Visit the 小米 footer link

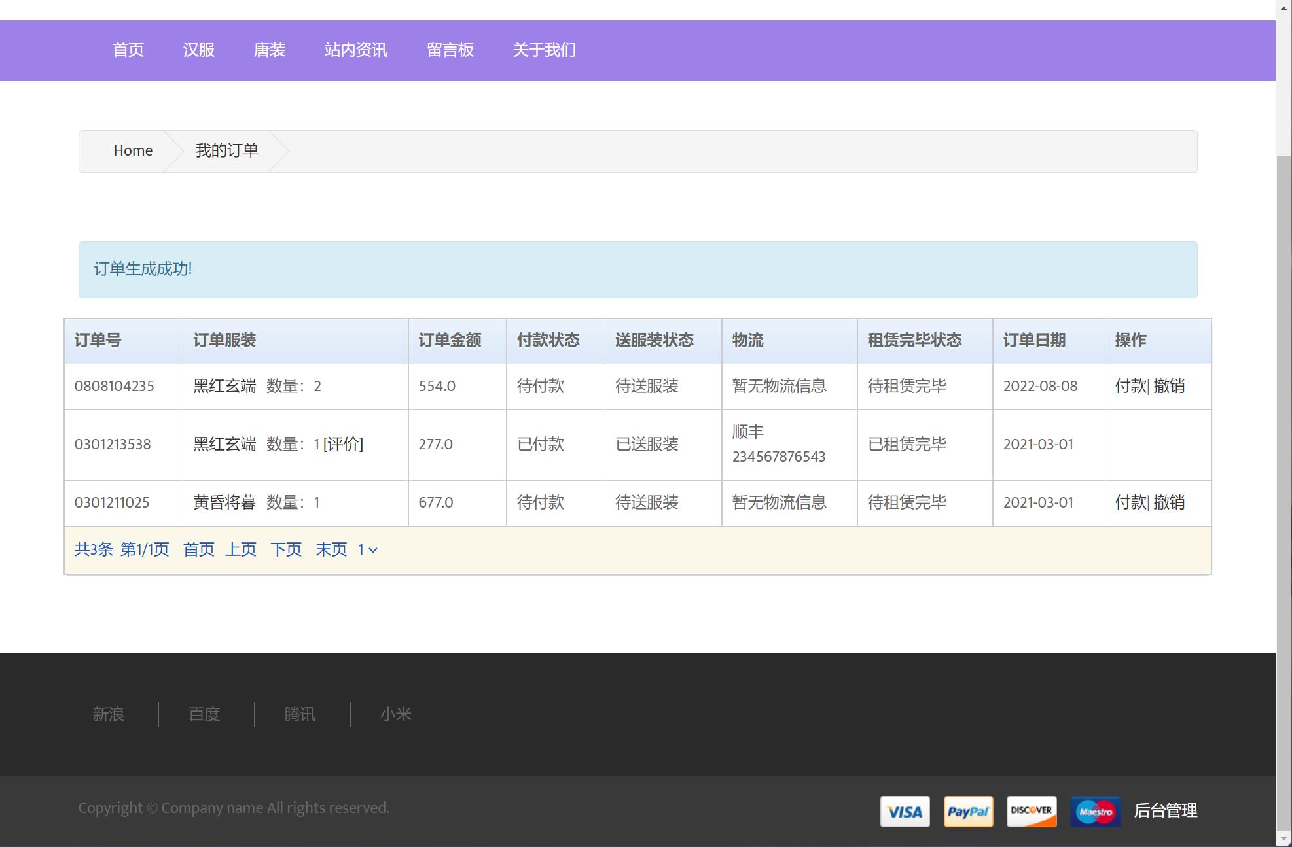[396, 714]
